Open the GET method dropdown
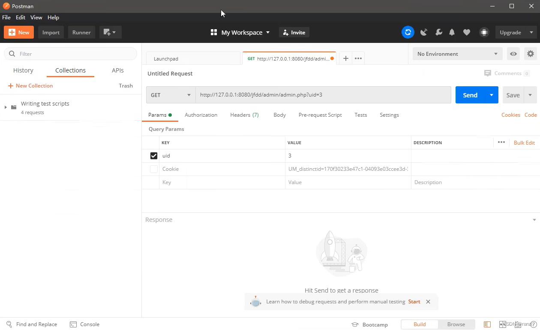This screenshot has width=540, height=330. pos(171,95)
